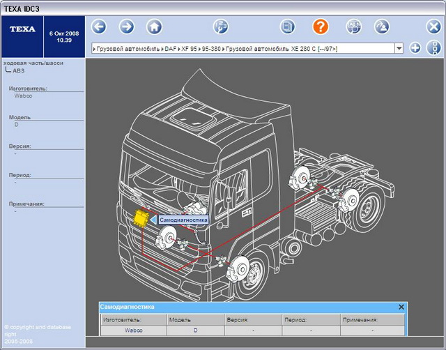Click the Период column header in table
This screenshot has height=350, width=446.
pyautogui.click(x=311, y=320)
